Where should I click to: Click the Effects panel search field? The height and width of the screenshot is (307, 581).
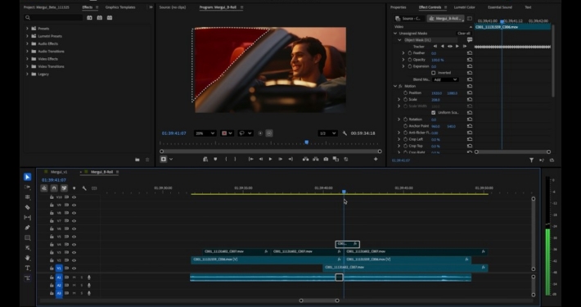[x=54, y=17]
